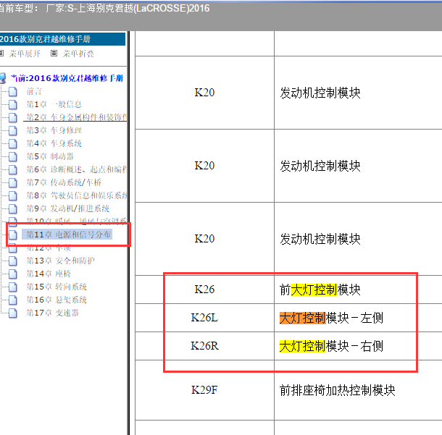Click the 菜单折叠 list icon
The image size is (442, 435).
coord(54,54)
